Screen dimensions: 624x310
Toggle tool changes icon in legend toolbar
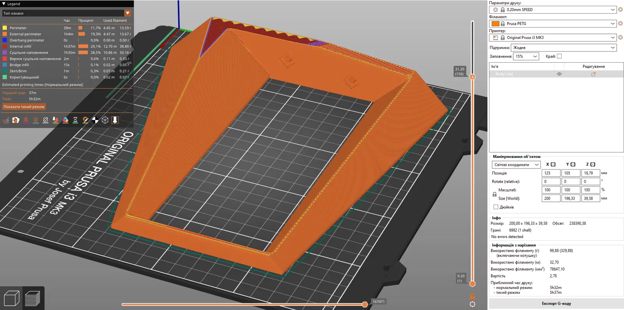point(55,120)
